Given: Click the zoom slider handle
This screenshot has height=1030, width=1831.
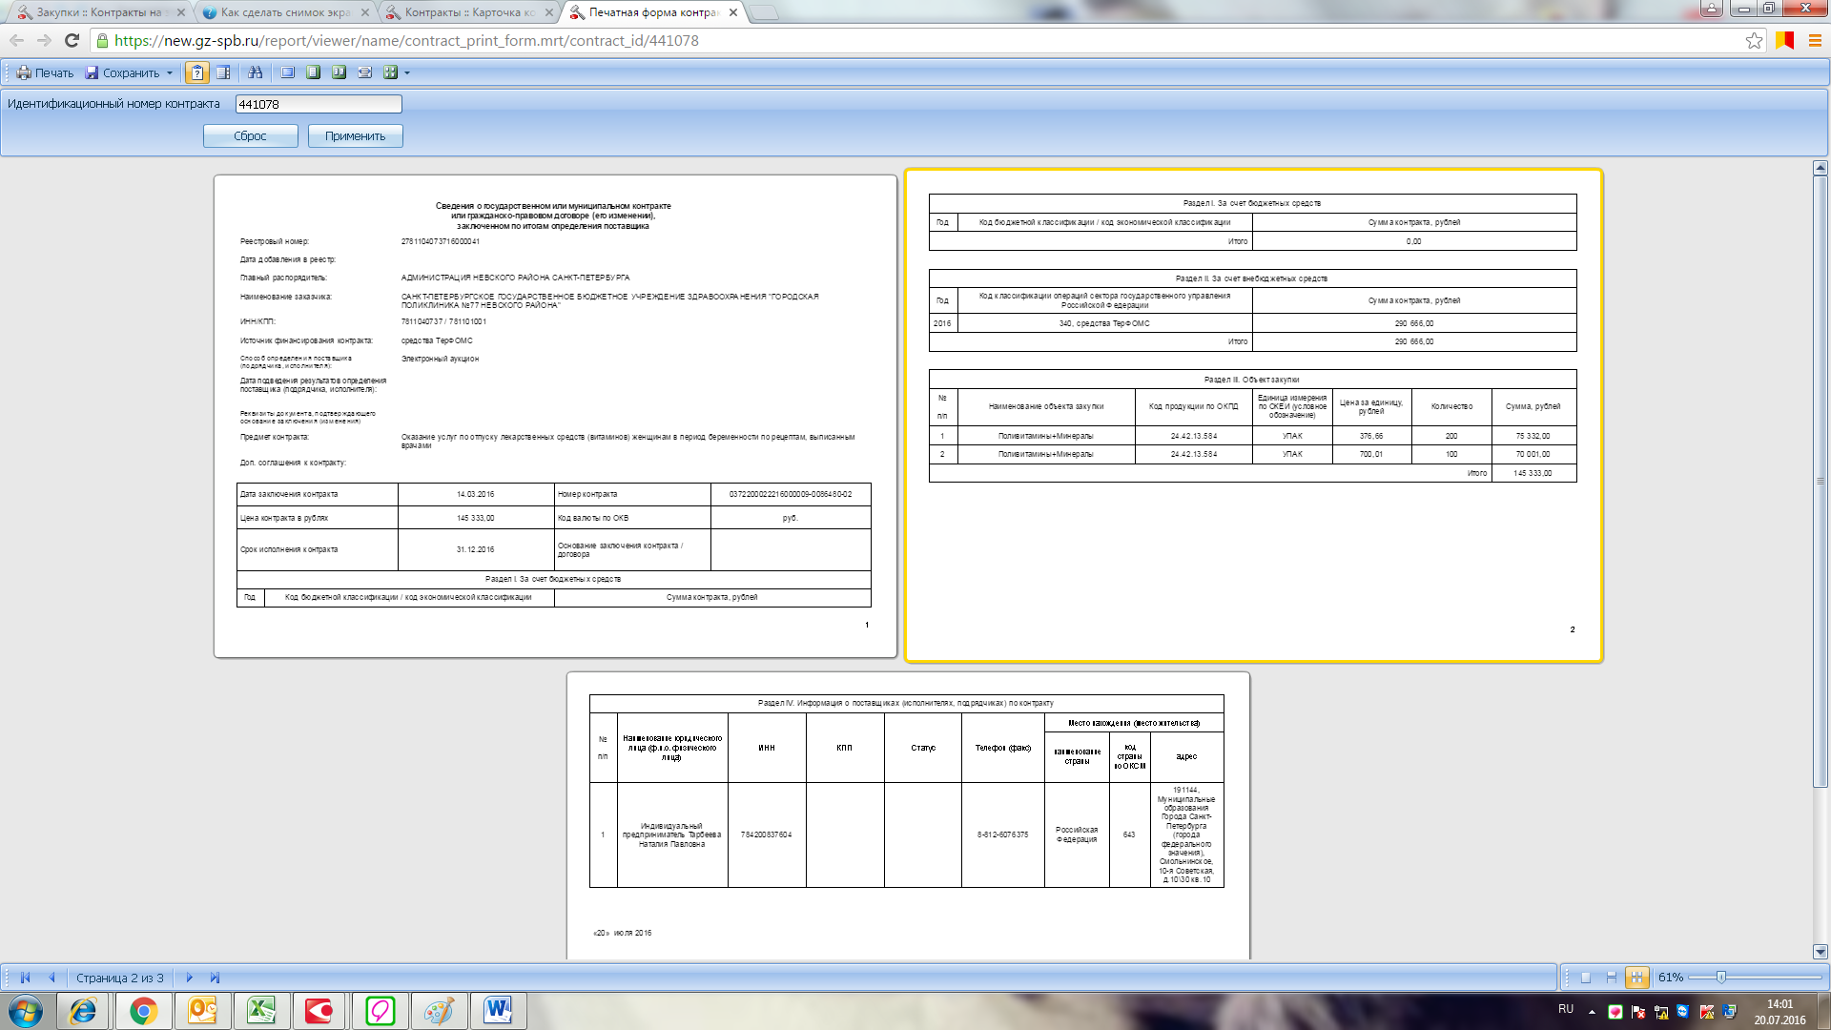Looking at the screenshot, I should [x=1721, y=978].
